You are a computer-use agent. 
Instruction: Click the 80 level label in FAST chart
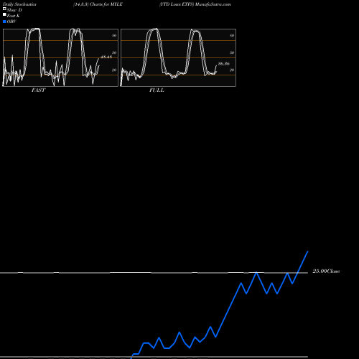pyautogui.click(x=114, y=35)
